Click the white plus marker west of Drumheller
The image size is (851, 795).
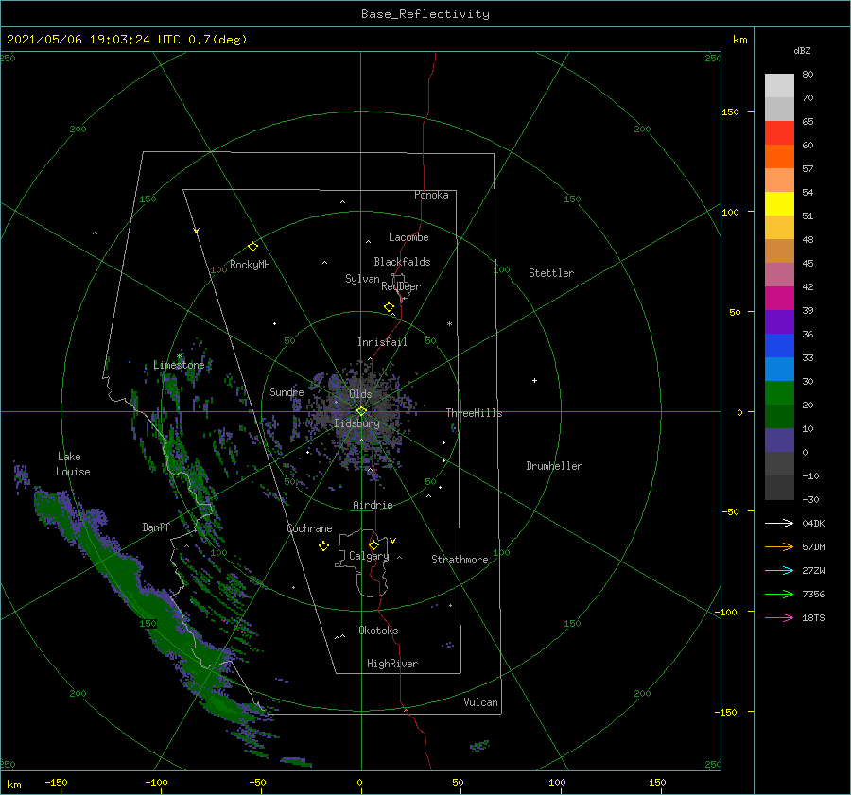[534, 380]
